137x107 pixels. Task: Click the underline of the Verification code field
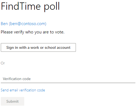tap(68, 83)
